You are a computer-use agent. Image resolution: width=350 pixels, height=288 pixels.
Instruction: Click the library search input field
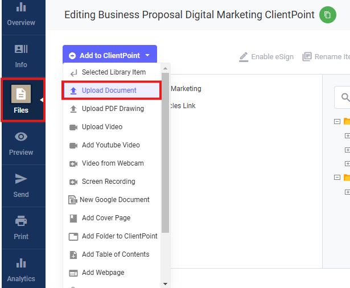pos(342,97)
